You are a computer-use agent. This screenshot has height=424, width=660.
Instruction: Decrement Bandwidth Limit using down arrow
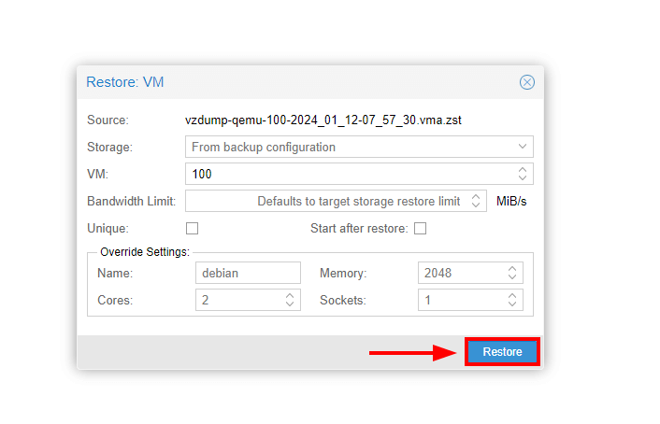(x=476, y=205)
